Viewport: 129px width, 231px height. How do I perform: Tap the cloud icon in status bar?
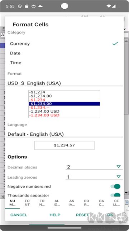tap(40, 6)
